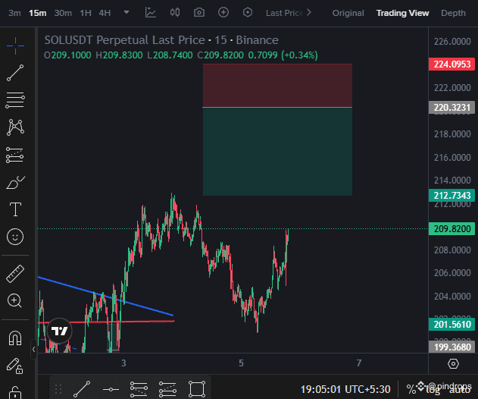The height and width of the screenshot is (399, 478).
Task: Open candlestick chart type selector
Action: pyautogui.click(x=175, y=13)
